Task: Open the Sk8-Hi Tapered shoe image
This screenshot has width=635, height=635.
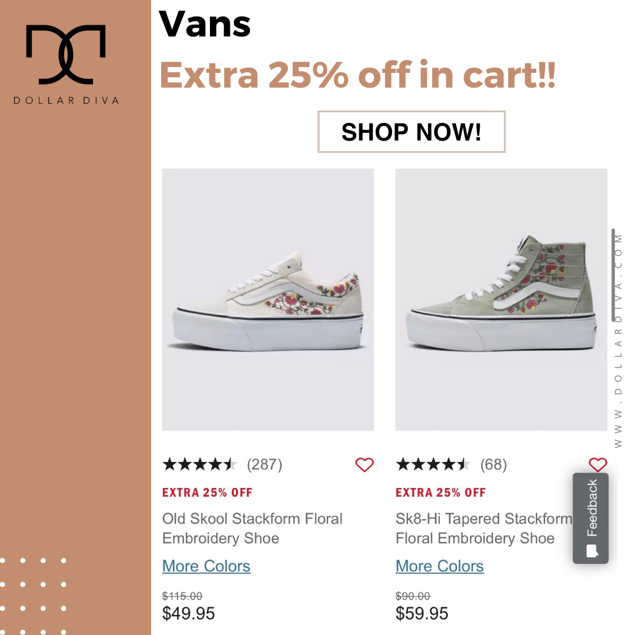Action: (x=501, y=300)
